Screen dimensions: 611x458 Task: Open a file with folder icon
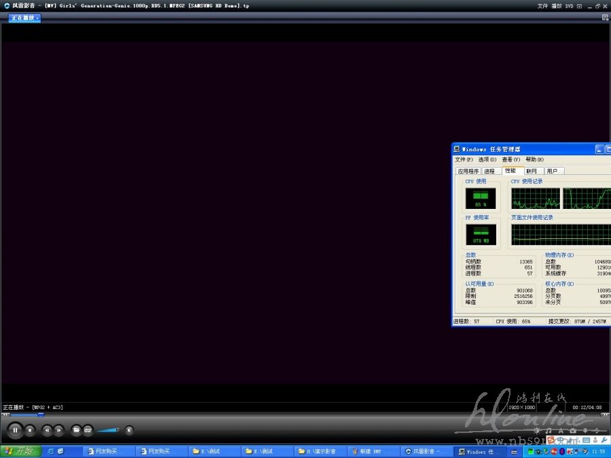tap(76, 430)
